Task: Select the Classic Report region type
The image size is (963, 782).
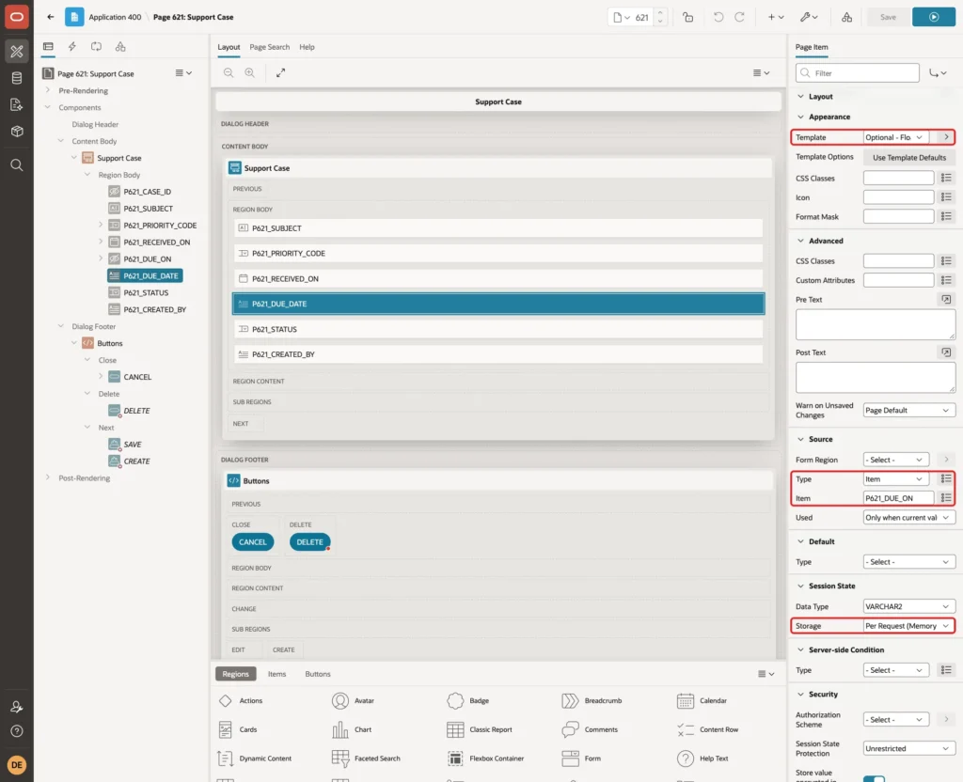Action: 480,729
